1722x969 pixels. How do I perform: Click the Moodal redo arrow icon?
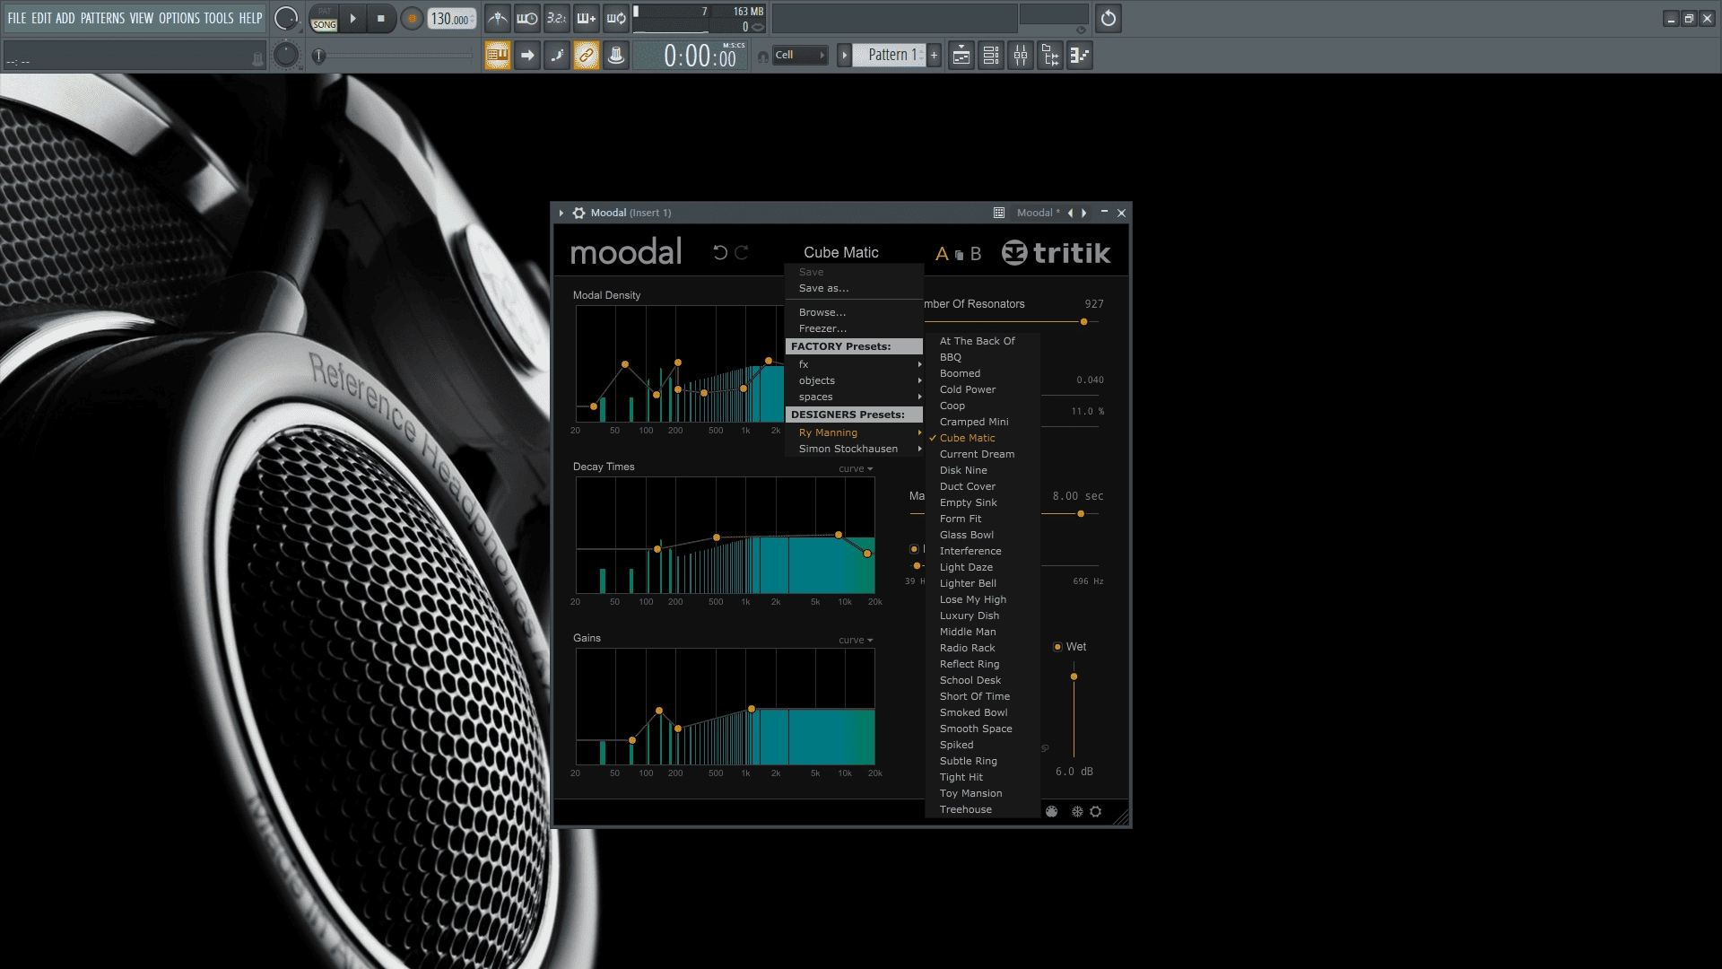point(742,253)
